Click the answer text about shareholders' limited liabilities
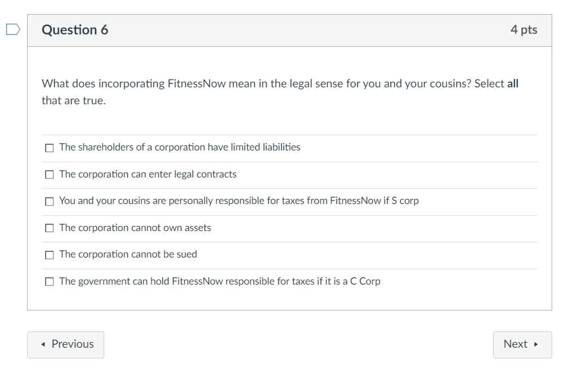 coord(180,147)
